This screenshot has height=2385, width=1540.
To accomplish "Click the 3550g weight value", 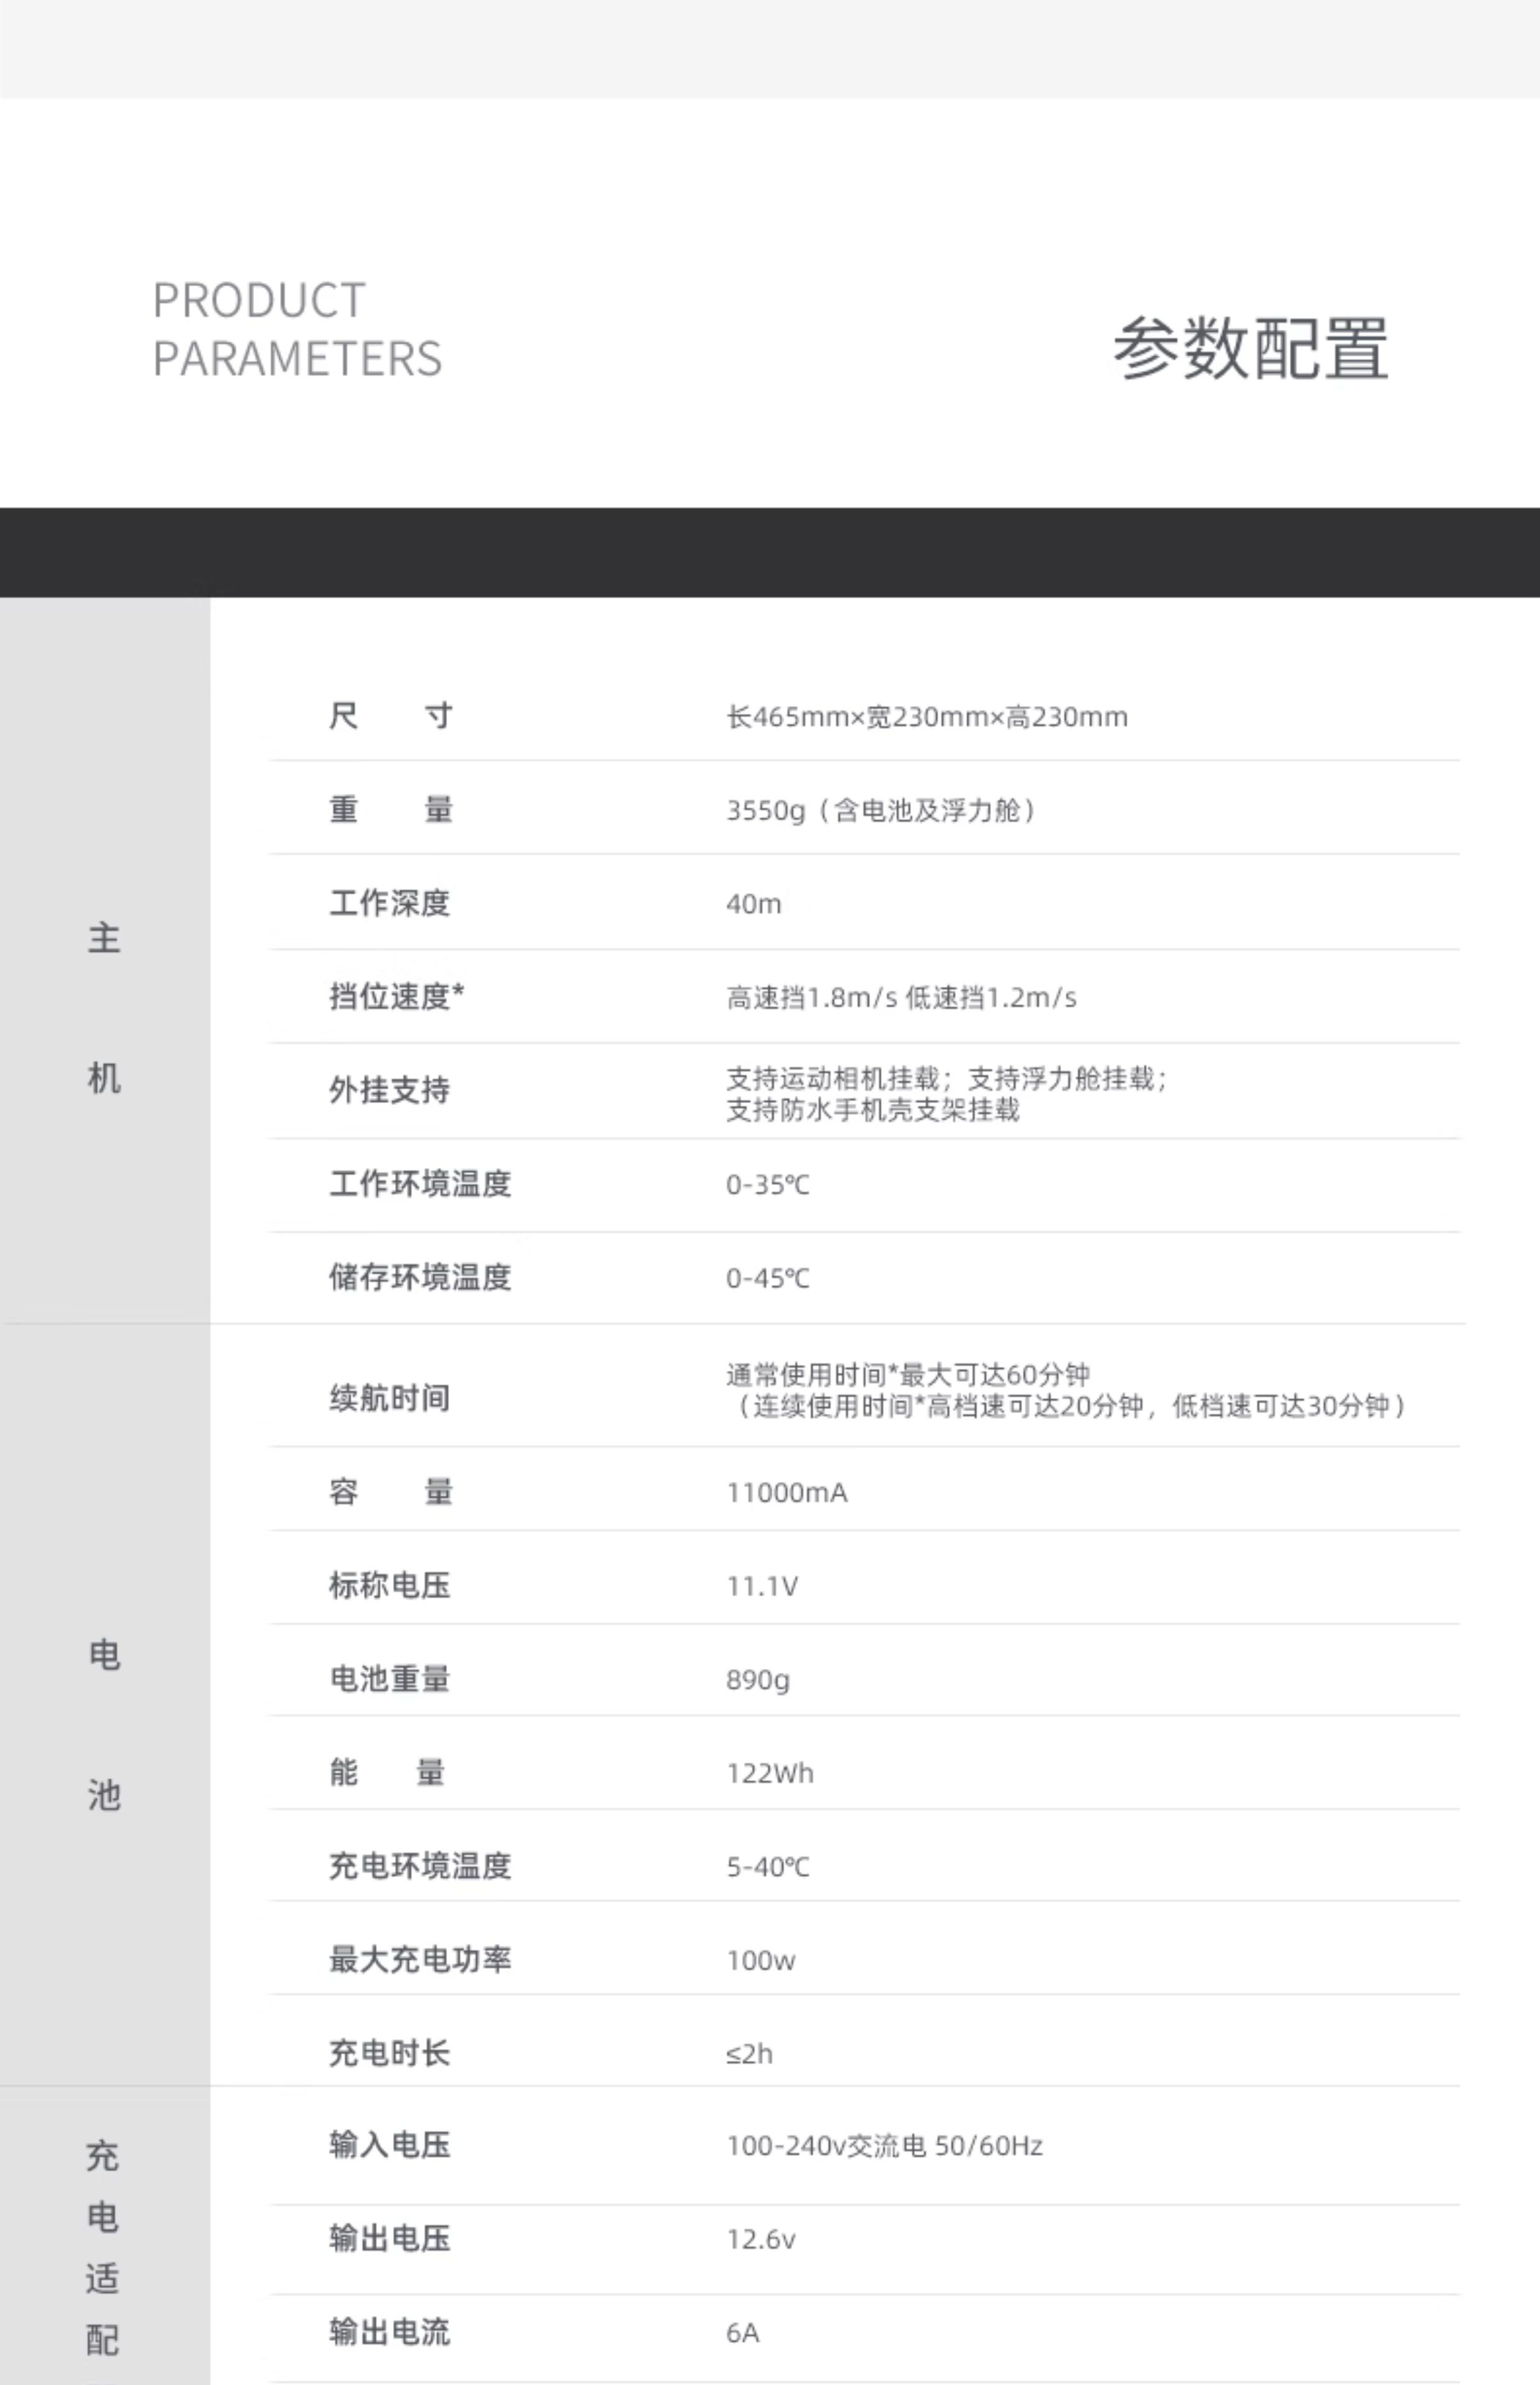I will (765, 810).
